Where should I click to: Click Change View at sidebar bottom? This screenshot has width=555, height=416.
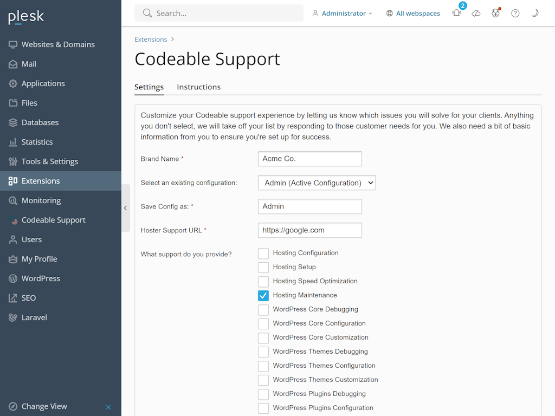44,406
